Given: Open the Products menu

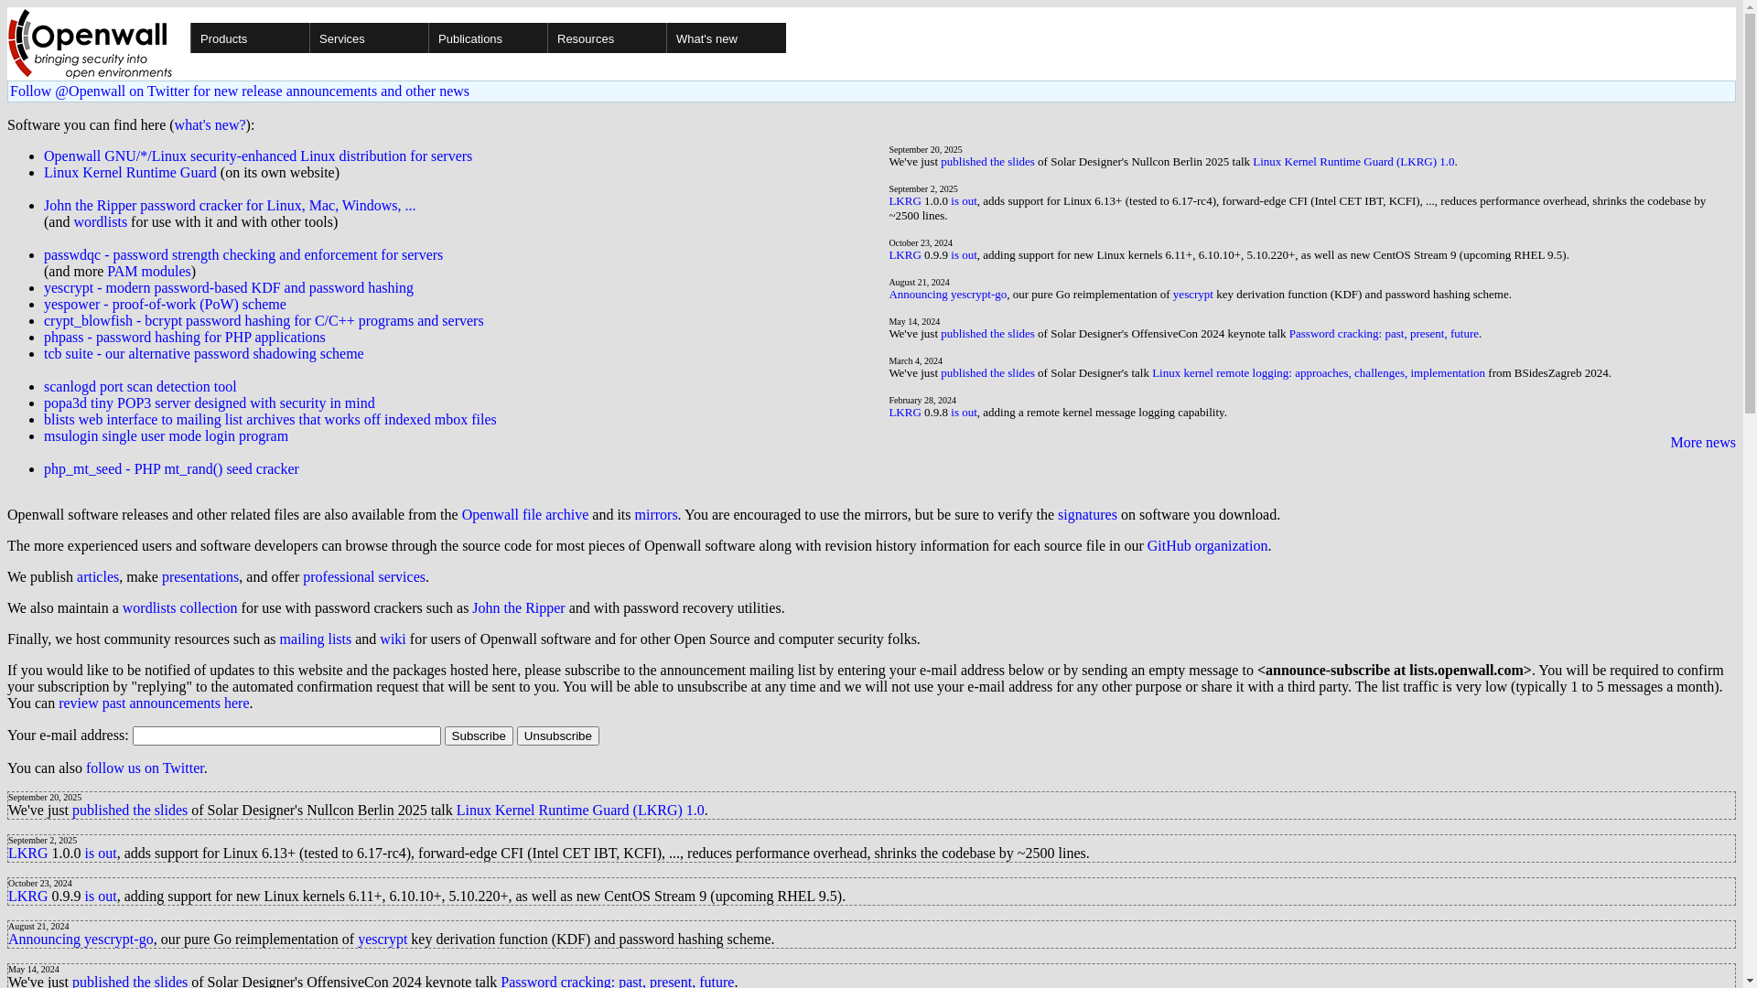Looking at the screenshot, I should coord(250,38).
